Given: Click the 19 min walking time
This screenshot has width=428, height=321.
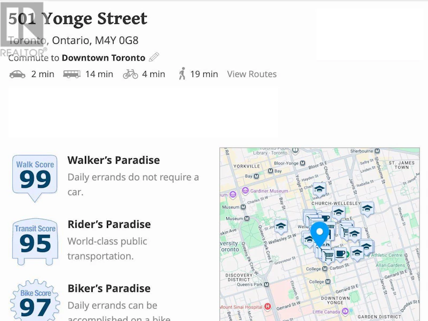Looking at the screenshot, I should (x=204, y=74).
